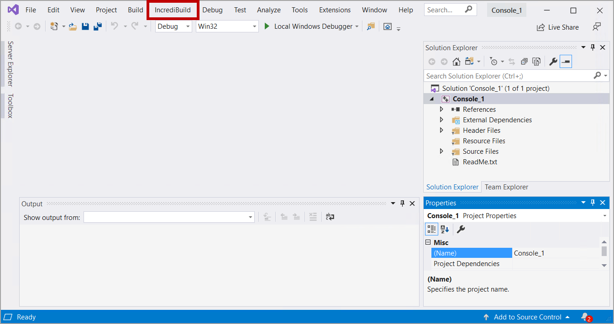
Task: Click the Send Feedback icon
Action: [597, 27]
